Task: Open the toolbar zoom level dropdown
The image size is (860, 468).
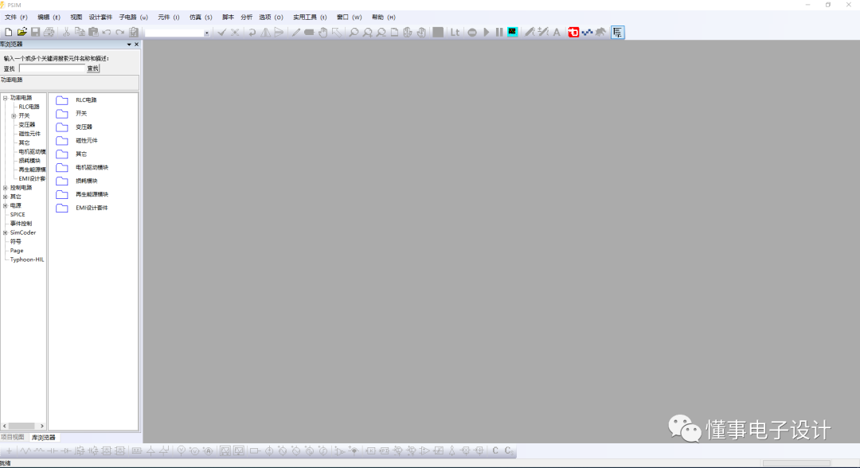Action: pos(208,33)
